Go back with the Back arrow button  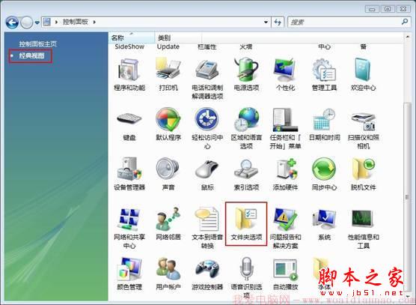coord(12,22)
